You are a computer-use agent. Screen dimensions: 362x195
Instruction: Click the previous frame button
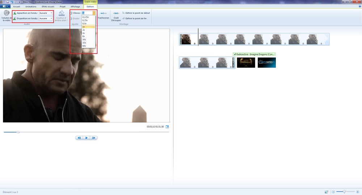pyautogui.click(x=79, y=138)
